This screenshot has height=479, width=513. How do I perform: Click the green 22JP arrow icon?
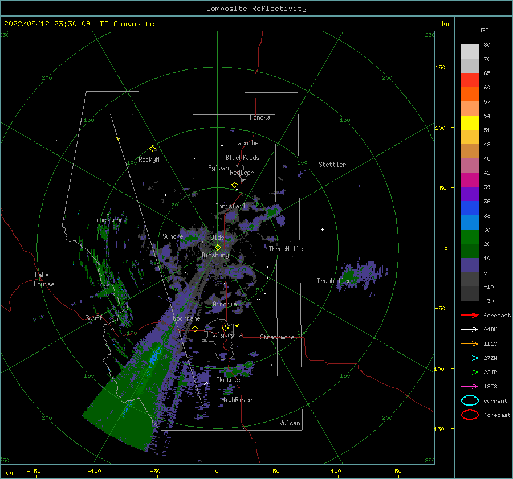click(x=470, y=372)
